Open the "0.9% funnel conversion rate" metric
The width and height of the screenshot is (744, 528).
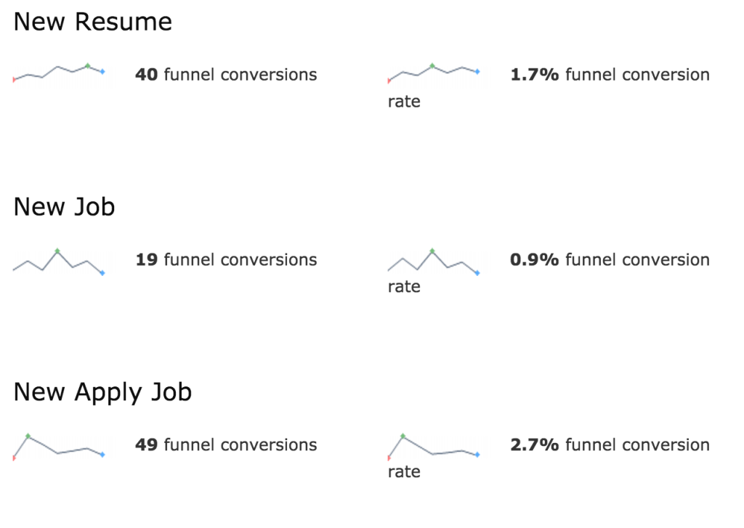click(x=610, y=260)
